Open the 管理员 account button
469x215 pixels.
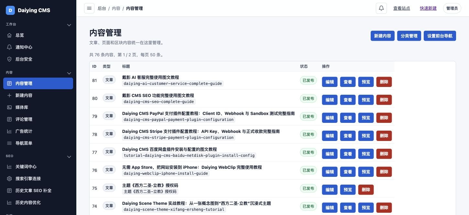click(452, 8)
